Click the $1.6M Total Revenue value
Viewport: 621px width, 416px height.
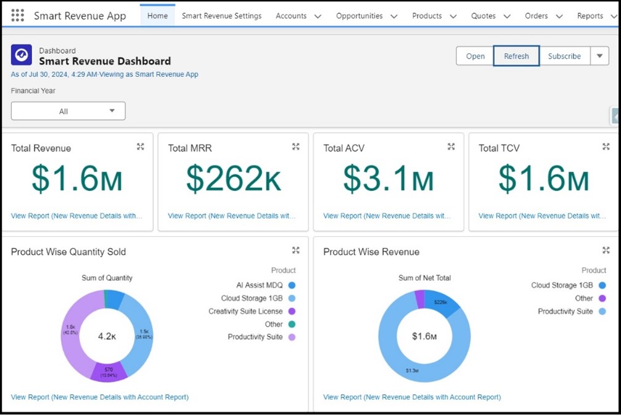[77, 179]
